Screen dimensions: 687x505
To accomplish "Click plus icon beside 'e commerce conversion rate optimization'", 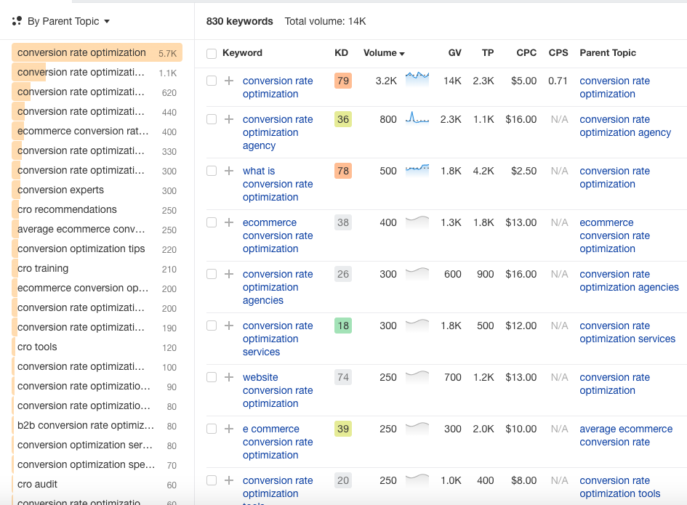I will click(x=229, y=429).
